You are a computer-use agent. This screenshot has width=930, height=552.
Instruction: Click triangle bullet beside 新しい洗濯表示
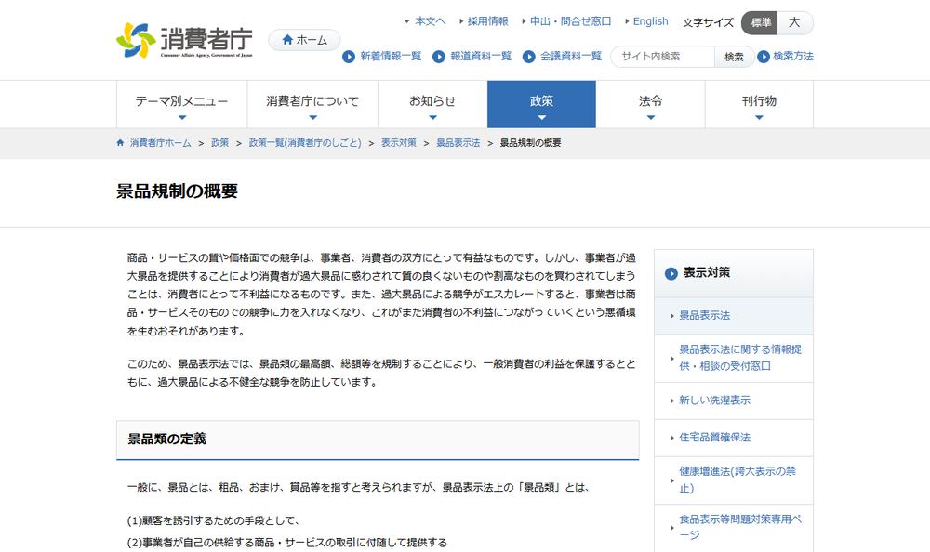point(671,401)
